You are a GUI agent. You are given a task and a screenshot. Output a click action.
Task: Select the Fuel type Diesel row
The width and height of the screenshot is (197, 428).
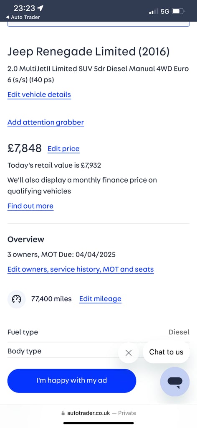tap(98, 332)
